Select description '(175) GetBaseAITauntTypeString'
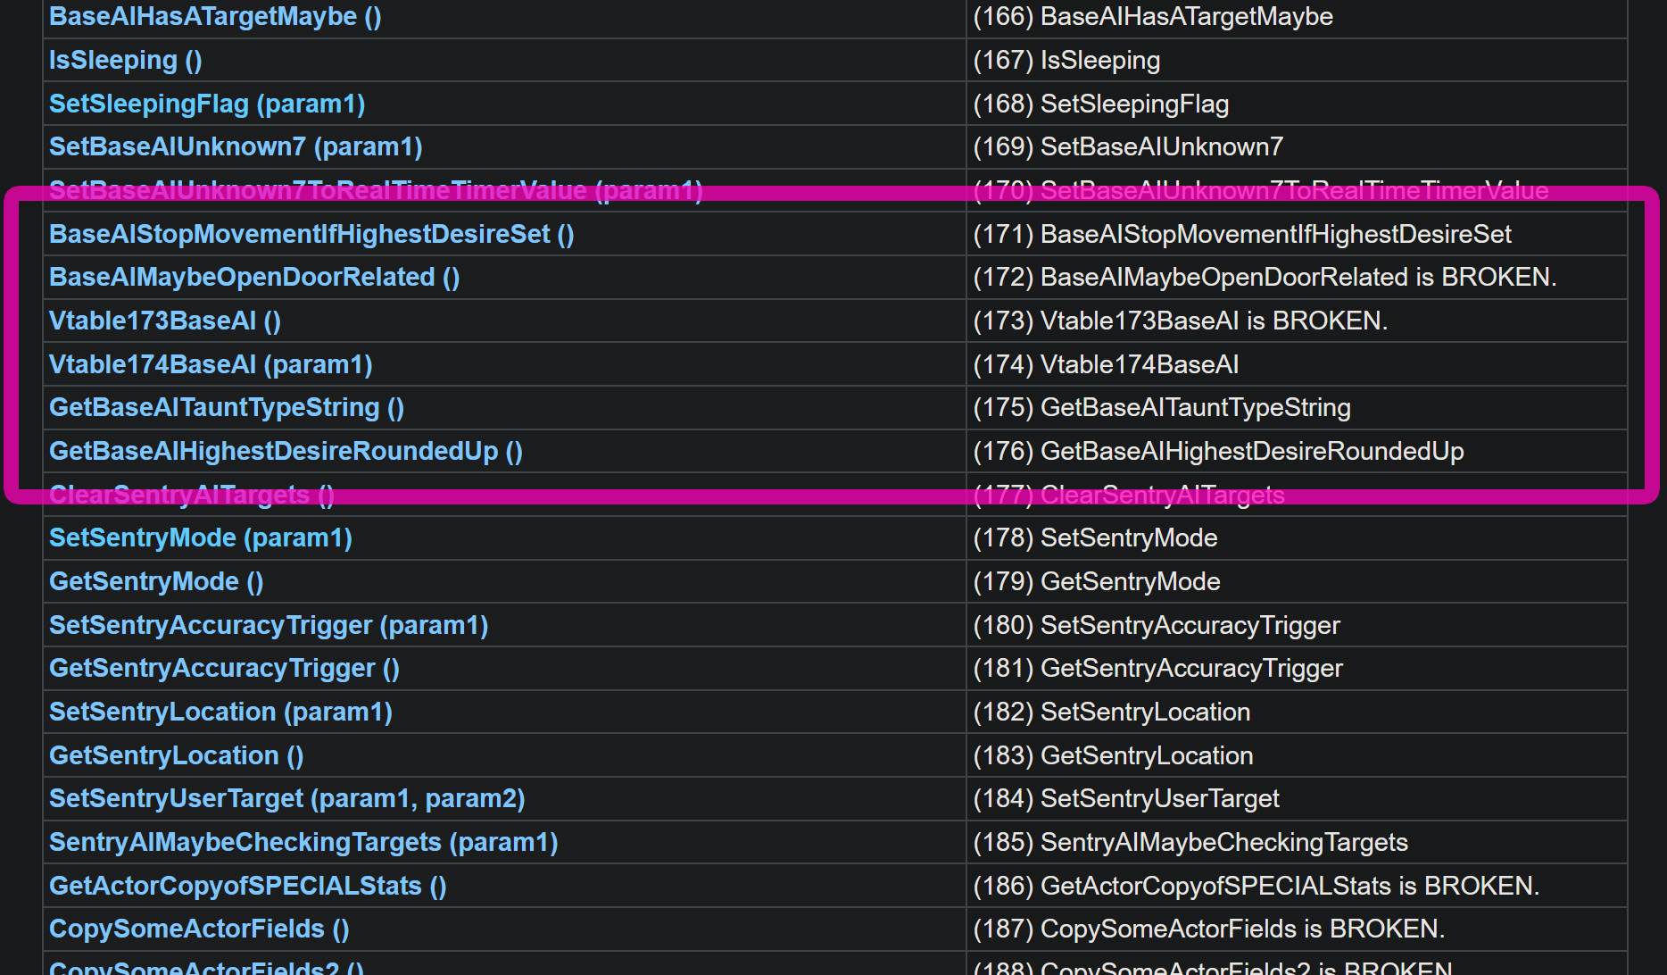Image resolution: width=1667 pixels, height=975 pixels. point(1162,407)
